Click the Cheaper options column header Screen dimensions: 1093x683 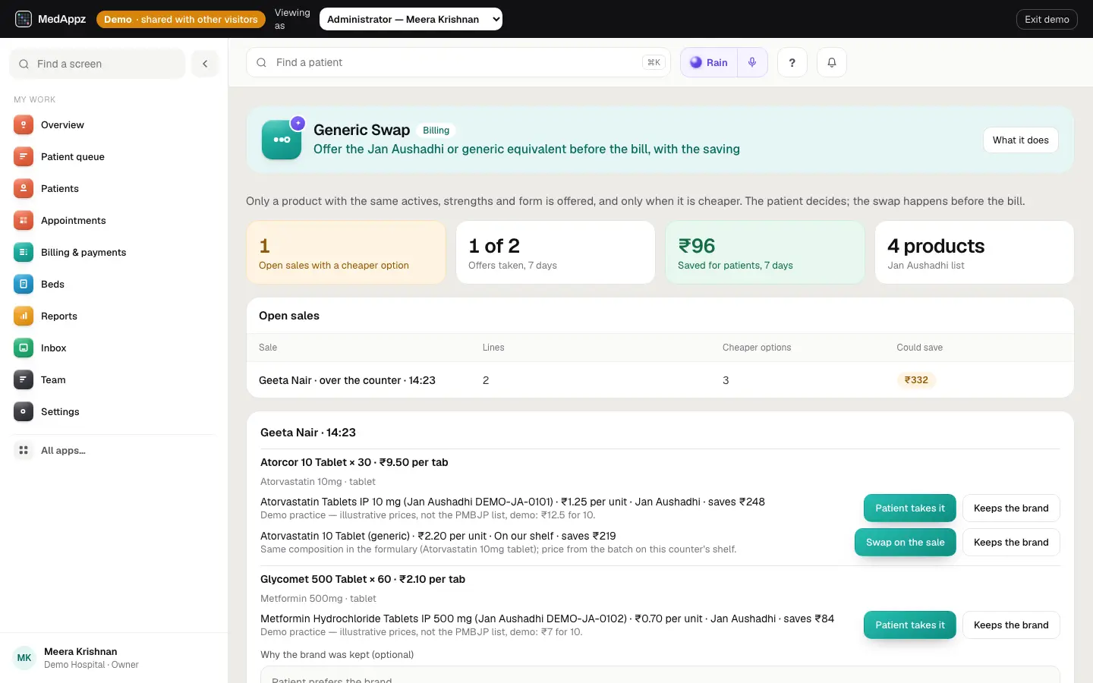point(757,348)
